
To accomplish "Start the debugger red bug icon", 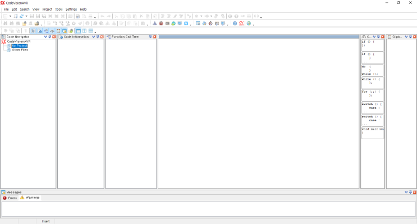I will tap(161, 24).
